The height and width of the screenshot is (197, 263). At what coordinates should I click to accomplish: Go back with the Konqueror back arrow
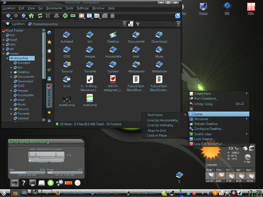(8, 16)
